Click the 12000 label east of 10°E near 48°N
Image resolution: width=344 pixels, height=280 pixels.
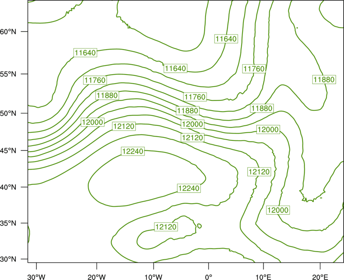(268, 130)
